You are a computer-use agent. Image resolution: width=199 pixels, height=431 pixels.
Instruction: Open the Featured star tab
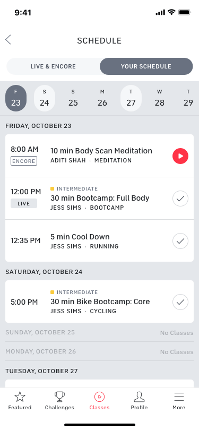coord(20,401)
